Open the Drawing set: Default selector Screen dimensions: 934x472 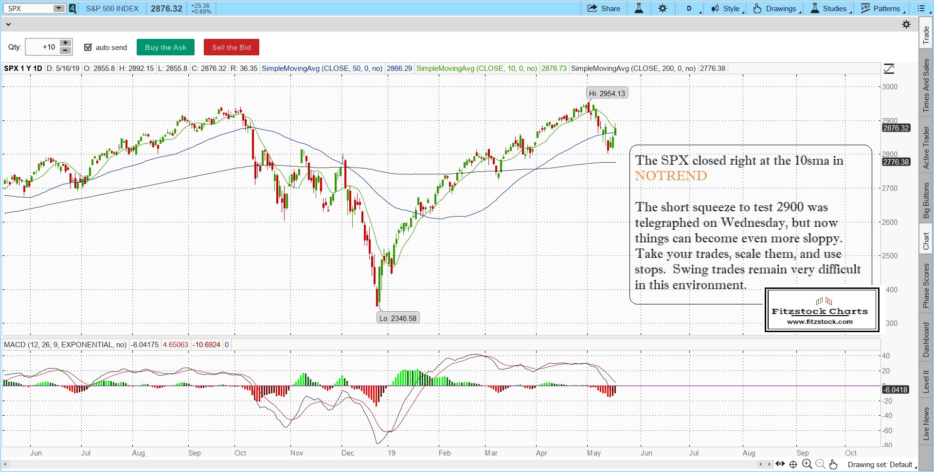(x=880, y=465)
